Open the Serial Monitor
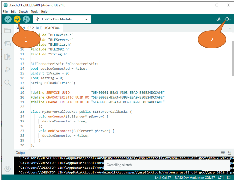 [x=228, y=19]
